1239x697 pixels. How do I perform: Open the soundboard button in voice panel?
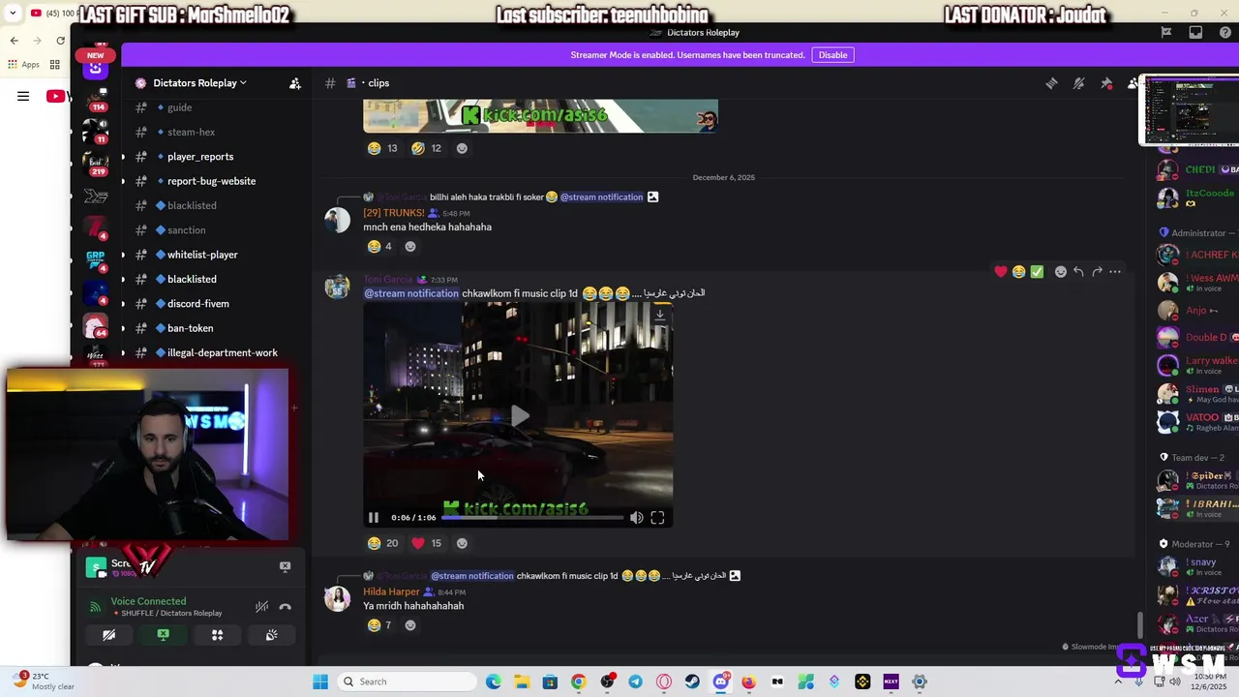click(271, 635)
